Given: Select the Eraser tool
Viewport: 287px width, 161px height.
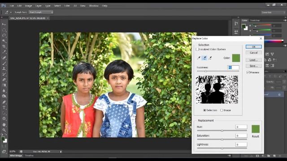Looking at the screenshot, I should [x=4, y=80].
